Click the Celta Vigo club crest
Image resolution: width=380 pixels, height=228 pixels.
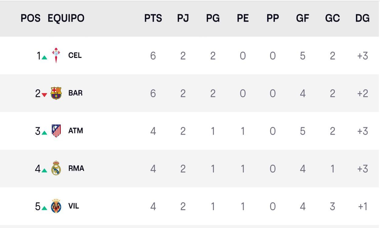tap(56, 55)
